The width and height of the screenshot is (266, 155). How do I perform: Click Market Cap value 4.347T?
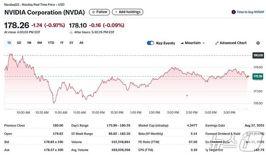click(192, 125)
